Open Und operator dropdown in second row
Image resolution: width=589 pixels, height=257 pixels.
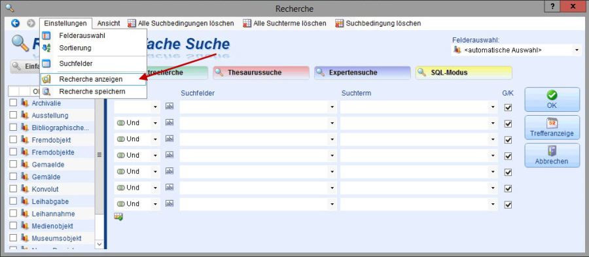tap(156, 123)
